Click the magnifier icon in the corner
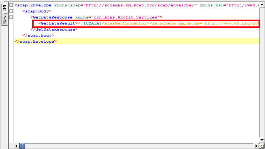 262,146
